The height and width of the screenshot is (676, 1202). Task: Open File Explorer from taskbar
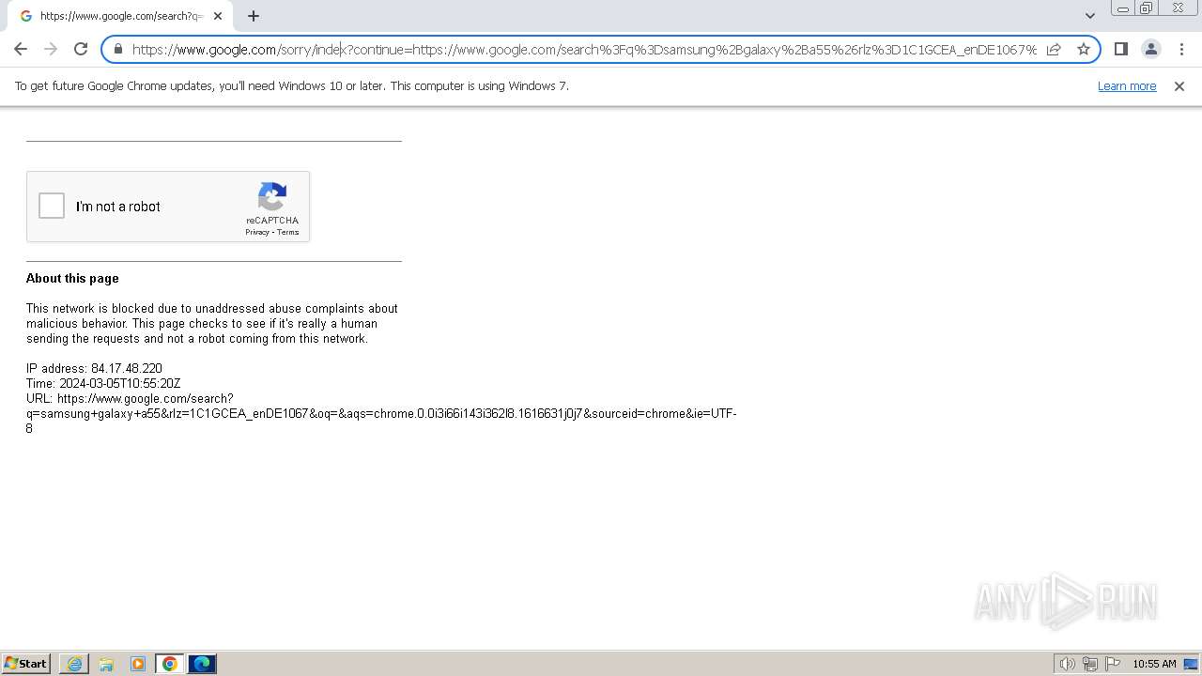106,664
